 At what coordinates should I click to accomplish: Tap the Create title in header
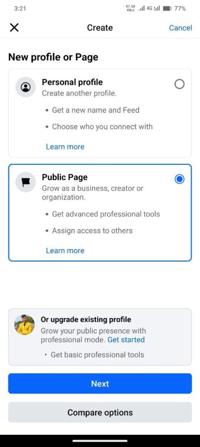pos(100,28)
